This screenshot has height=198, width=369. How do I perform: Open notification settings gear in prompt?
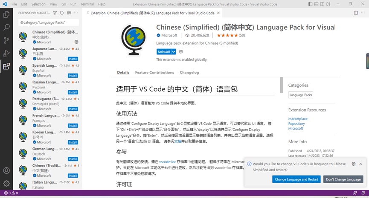354,164
